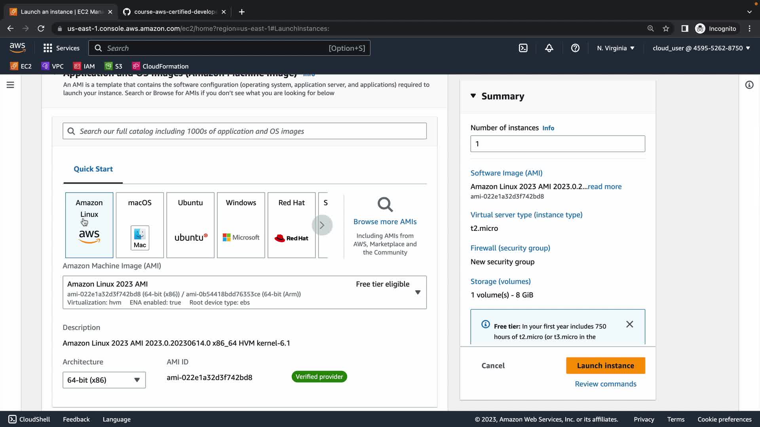The image size is (760, 427).
Task: Select the Windows AMI tile
Action: coord(241,225)
